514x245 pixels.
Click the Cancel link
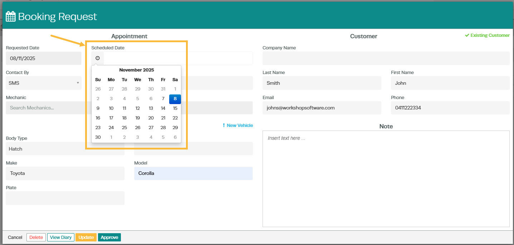click(15, 237)
